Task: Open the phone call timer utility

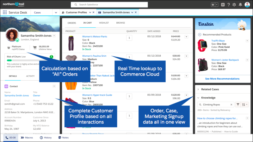Action: tap(11, 138)
